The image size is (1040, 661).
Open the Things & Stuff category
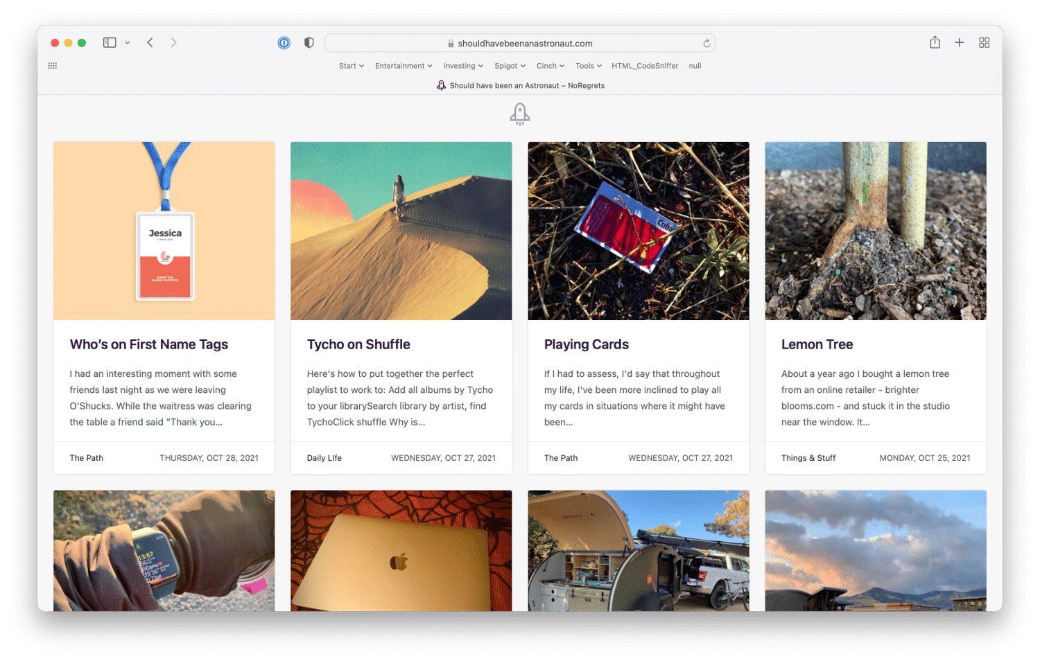(808, 458)
